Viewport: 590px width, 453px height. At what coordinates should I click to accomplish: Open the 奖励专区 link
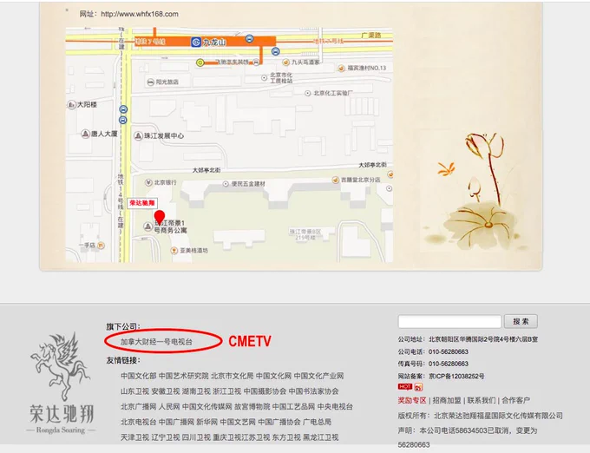click(x=412, y=400)
